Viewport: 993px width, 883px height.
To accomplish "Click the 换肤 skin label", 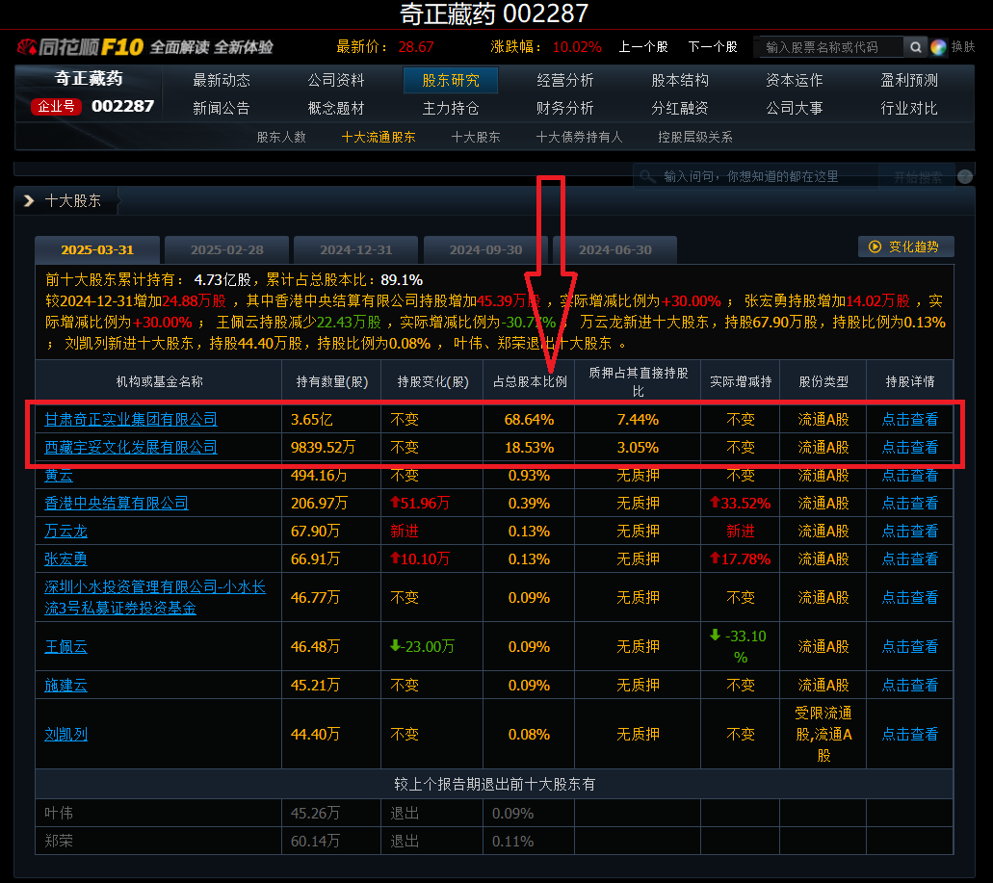I will click(962, 47).
